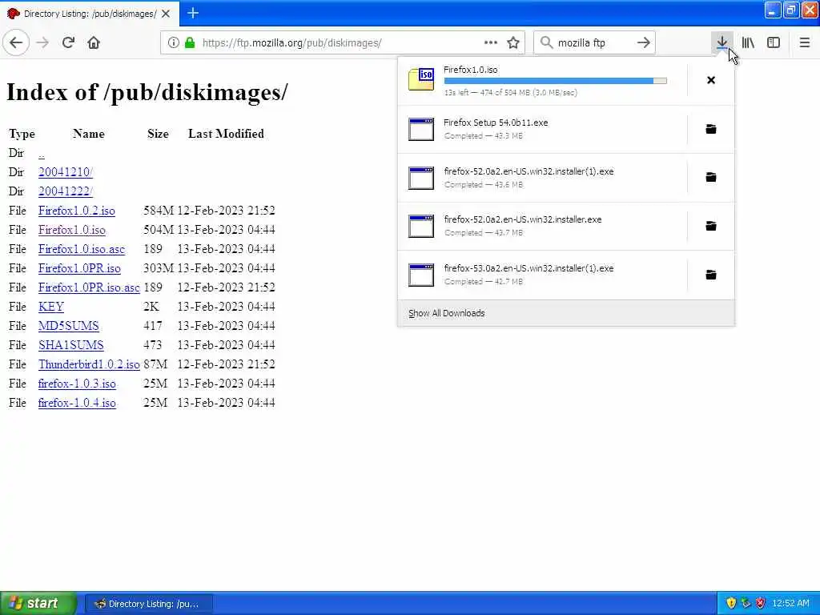Click the mozilla ftp search field
820x615 pixels.
point(593,42)
